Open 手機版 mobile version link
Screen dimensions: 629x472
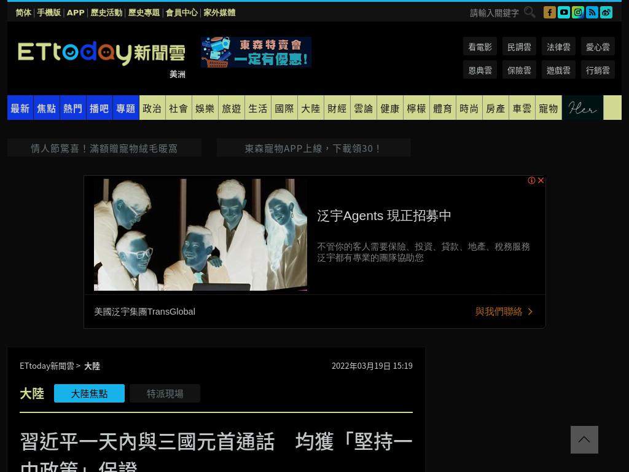coord(49,13)
